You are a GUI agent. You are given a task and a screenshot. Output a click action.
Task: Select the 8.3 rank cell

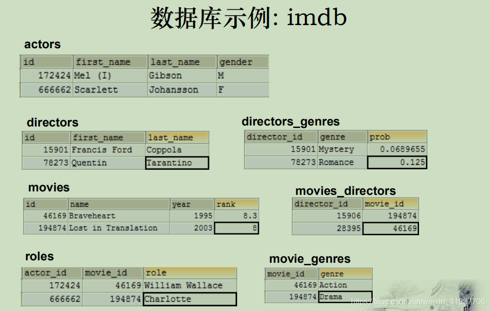coord(237,216)
